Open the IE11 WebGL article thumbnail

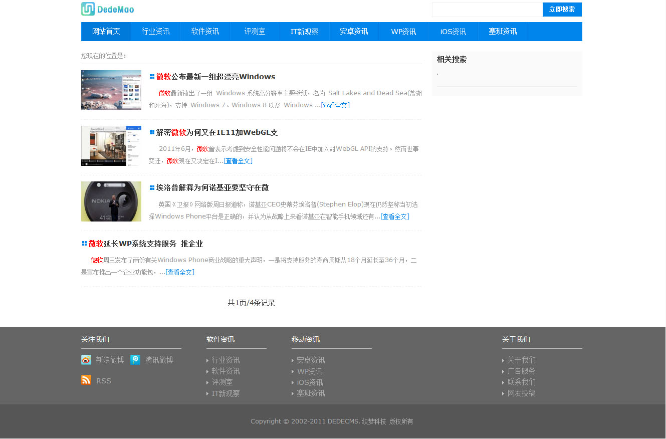(x=111, y=146)
